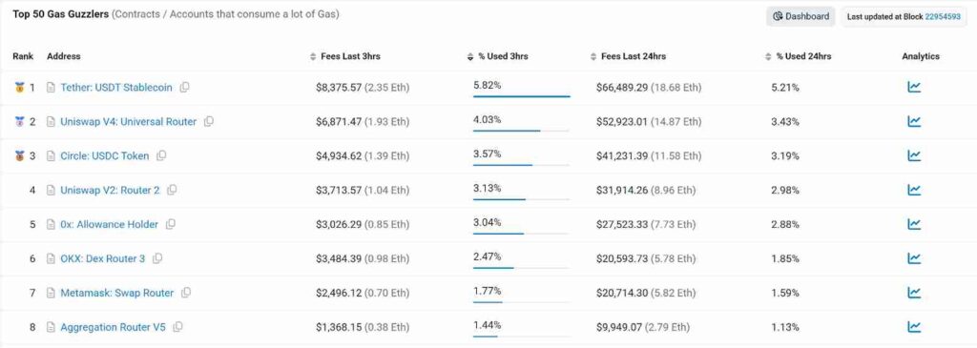
Task: Copy the Uniswap V4 Universal Router address
Action: (209, 121)
